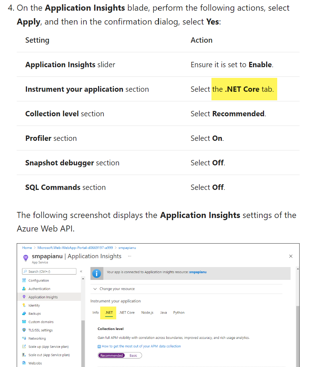Viewport: 317px width, 367px height.
Task: Switch collection level to Basic
Action: tap(134, 355)
